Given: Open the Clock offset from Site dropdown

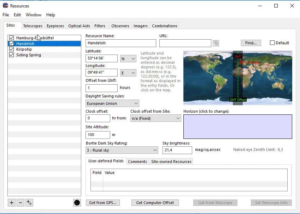Looking at the screenshot, I should click(x=155, y=118).
